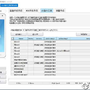Click 点击输入参数 in the 写imei1 row
The width and height of the screenshot is (90, 90).
pos(39,45)
